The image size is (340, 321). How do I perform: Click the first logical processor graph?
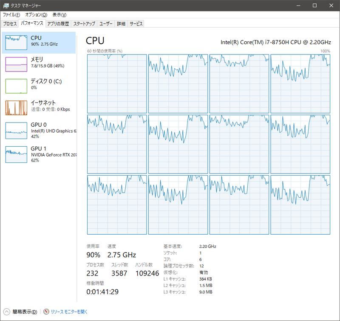click(x=116, y=84)
